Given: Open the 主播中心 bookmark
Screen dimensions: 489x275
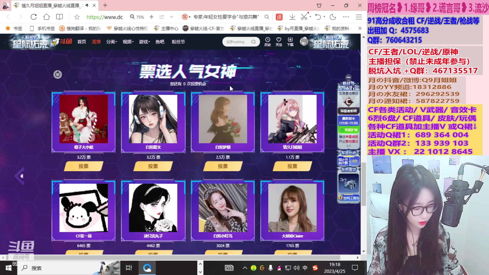Looking at the screenshot, I should point(166,29).
